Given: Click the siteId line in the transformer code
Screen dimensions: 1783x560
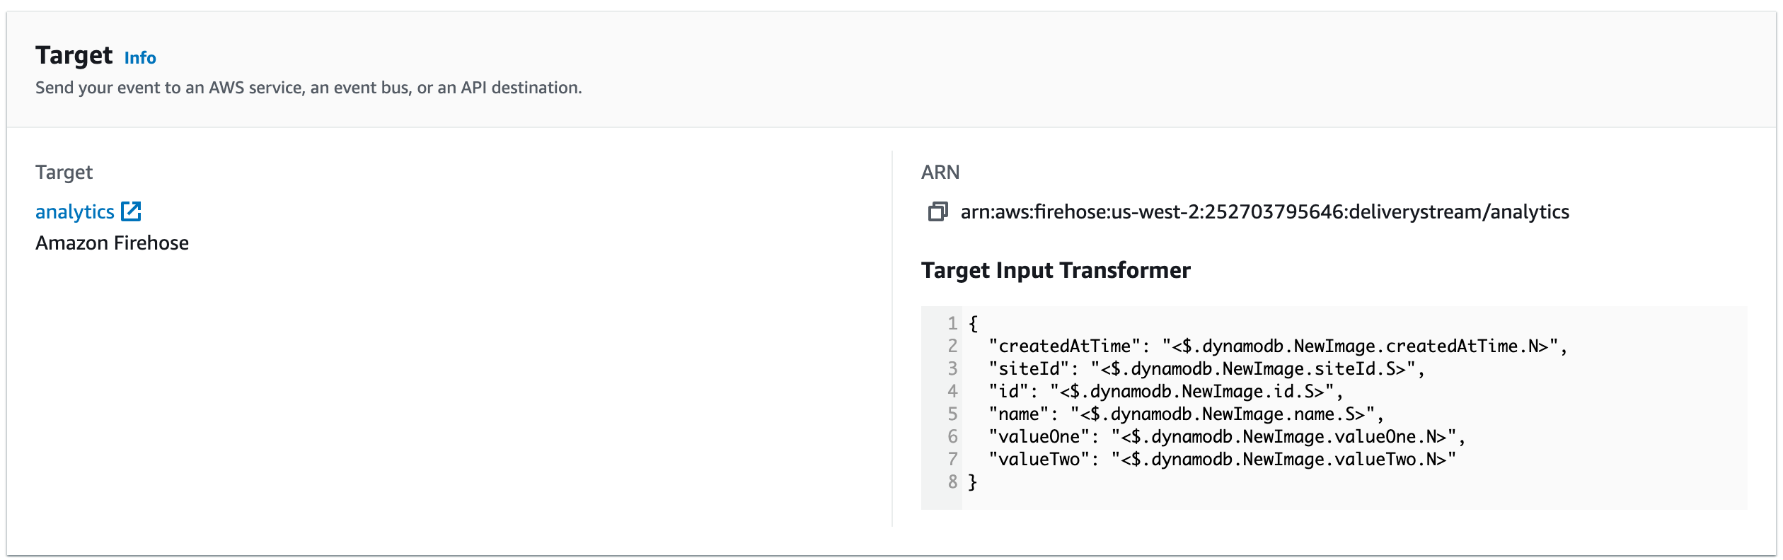Looking at the screenshot, I should click(x=1206, y=369).
